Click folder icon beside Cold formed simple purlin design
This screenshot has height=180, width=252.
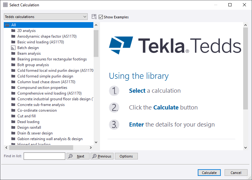tap(13, 76)
